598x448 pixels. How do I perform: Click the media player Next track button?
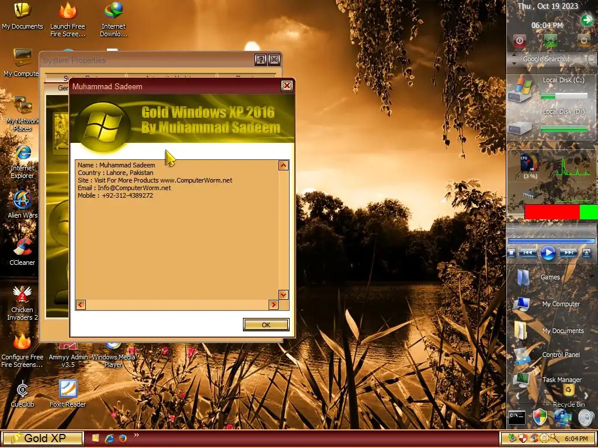tap(568, 253)
